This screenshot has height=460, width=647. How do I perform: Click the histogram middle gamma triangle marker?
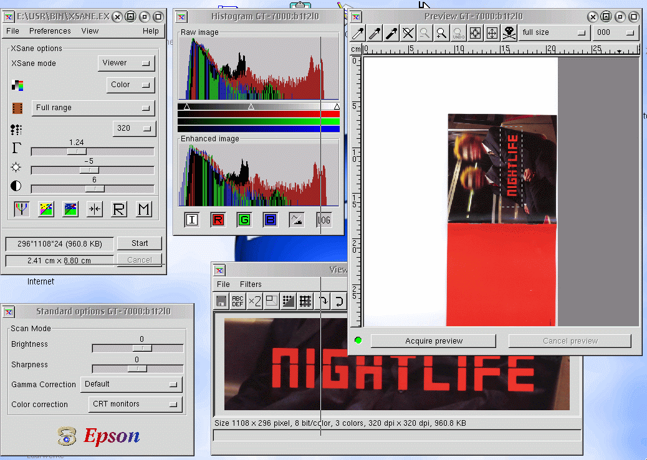coord(251,106)
